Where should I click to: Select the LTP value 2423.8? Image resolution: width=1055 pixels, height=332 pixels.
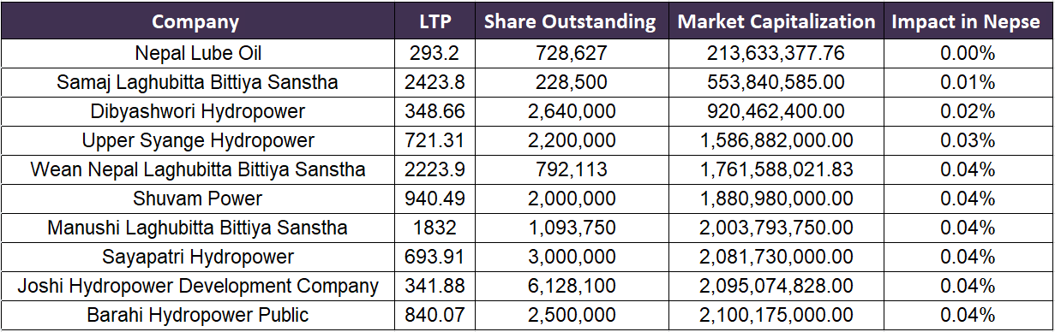tap(435, 83)
